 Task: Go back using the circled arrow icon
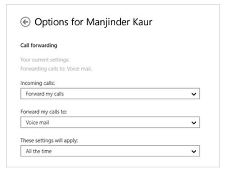click(x=25, y=22)
